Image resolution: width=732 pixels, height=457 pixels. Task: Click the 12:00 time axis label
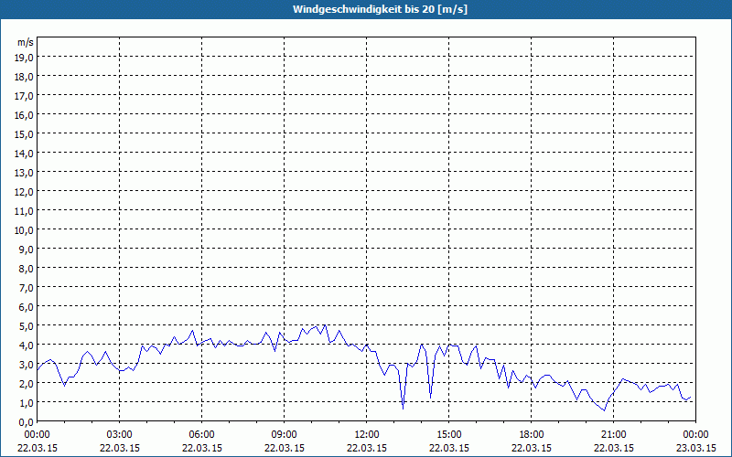[367, 435]
